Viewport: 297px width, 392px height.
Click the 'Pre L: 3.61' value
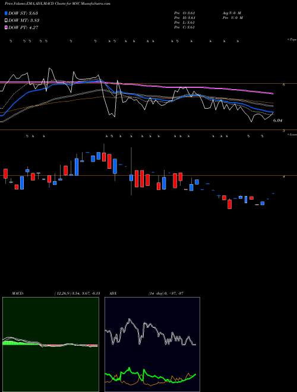tap(185, 23)
